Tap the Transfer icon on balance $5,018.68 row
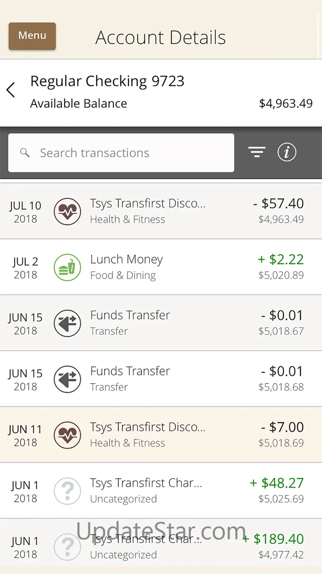Image resolution: width=322 pixels, height=574 pixels. tap(67, 379)
